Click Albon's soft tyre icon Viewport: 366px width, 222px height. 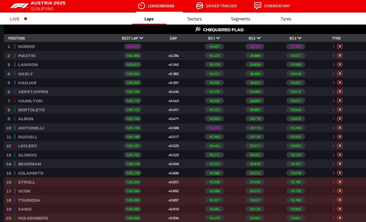pyautogui.click(x=340, y=119)
